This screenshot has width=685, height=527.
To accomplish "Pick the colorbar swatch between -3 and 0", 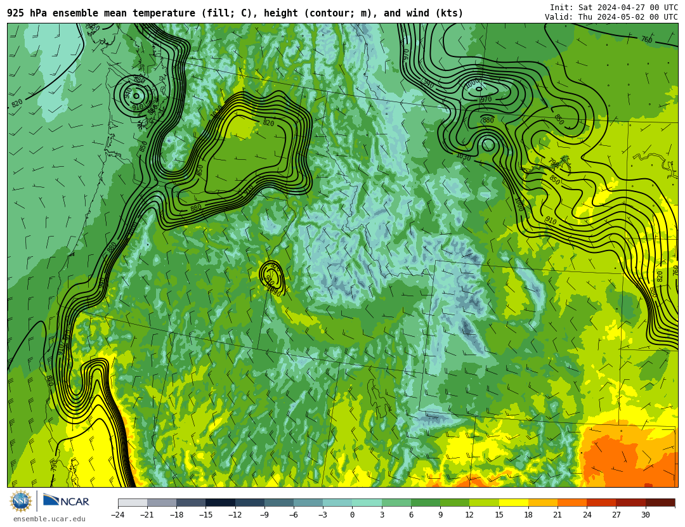I will coord(337,502).
